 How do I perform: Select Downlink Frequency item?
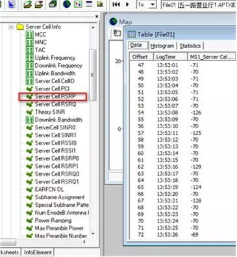pos(58,66)
